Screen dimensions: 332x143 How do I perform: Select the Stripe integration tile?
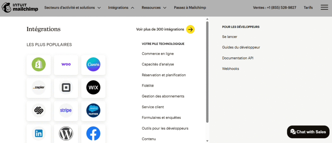point(66,110)
